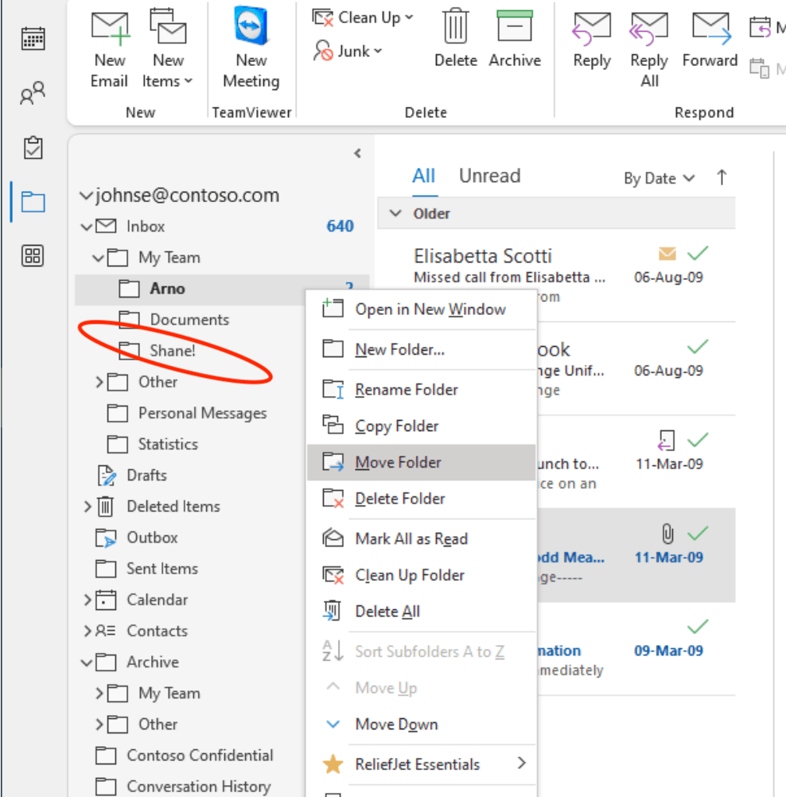Reply to the selected message
Screen dimensions: 786x797
click(x=592, y=41)
